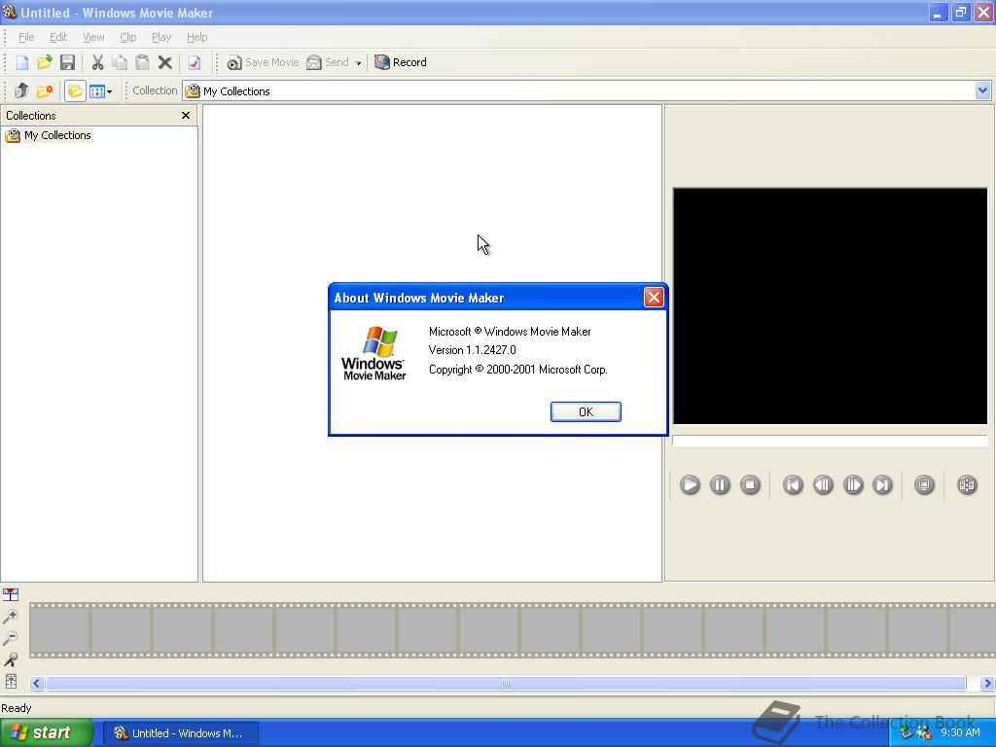Go up one level with the up-arrow icon
Viewport: 996px width, 747px height.
tap(21, 90)
